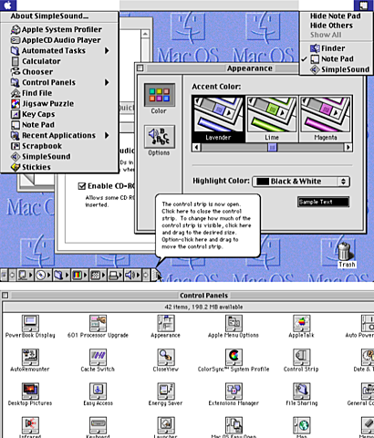Select the Lavender accent color
This screenshot has height=438, width=374.
[218, 119]
